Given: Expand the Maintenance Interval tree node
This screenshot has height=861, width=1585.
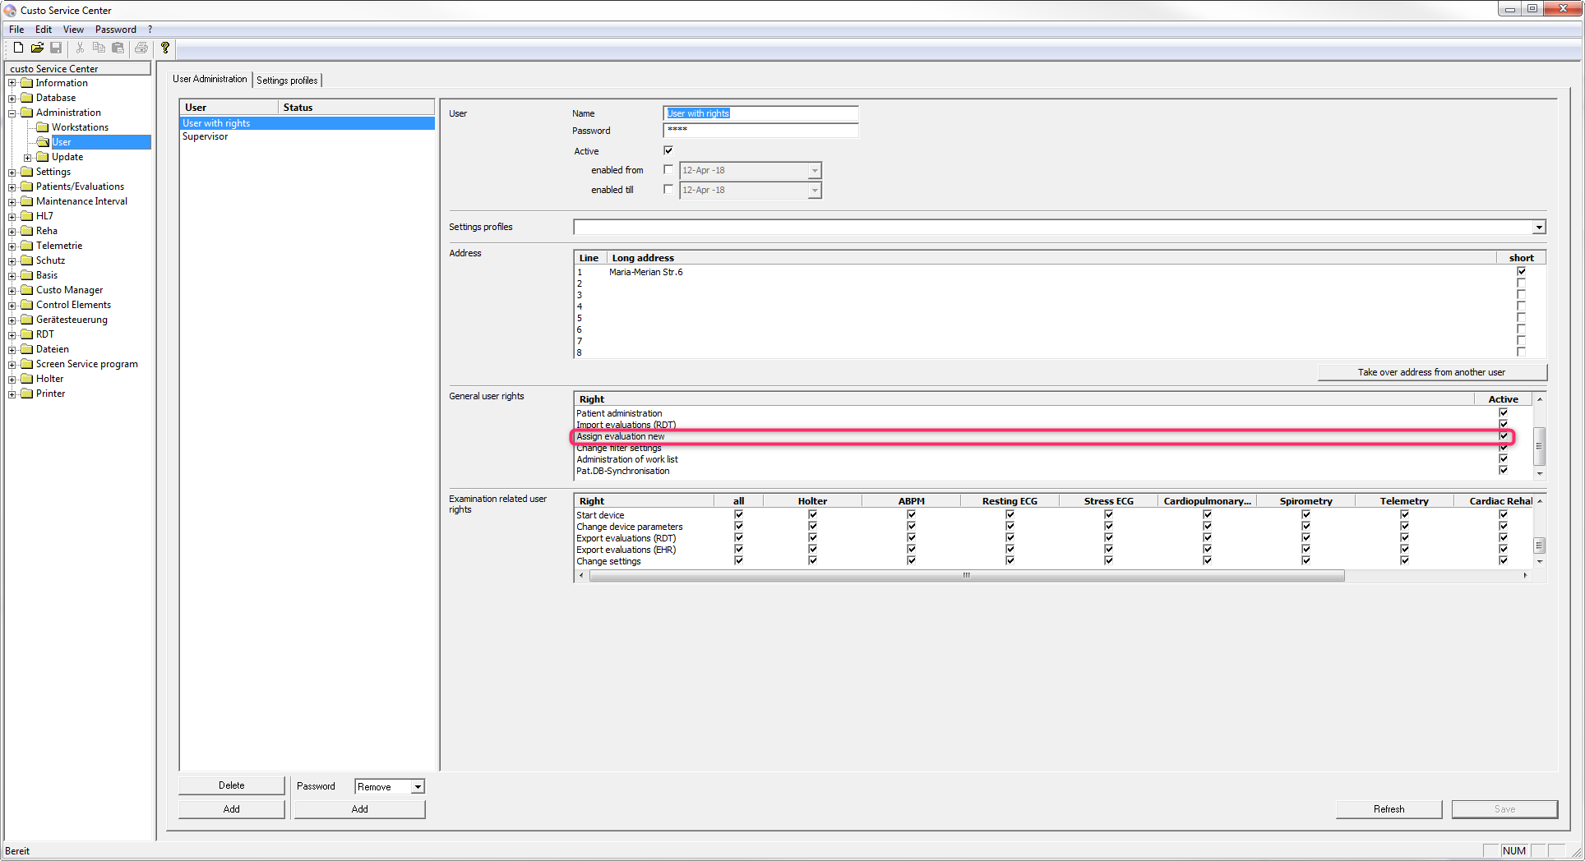Looking at the screenshot, I should click(x=12, y=202).
